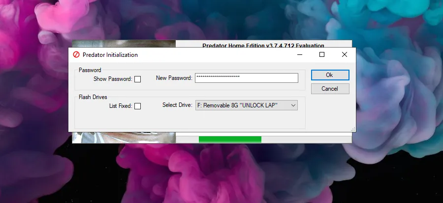Click the "Flash Drives" group label

click(93, 97)
